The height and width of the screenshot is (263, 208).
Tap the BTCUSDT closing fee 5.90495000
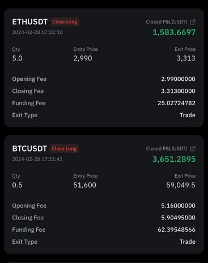[178, 218]
